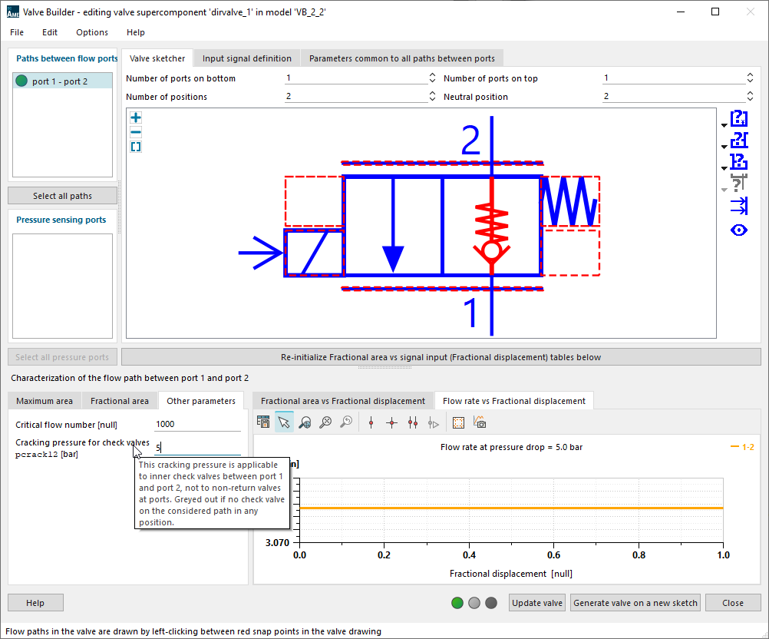Select the arrow pointer tool in plot toolbar
Image resolution: width=769 pixels, height=639 pixels.
tap(284, 422)
